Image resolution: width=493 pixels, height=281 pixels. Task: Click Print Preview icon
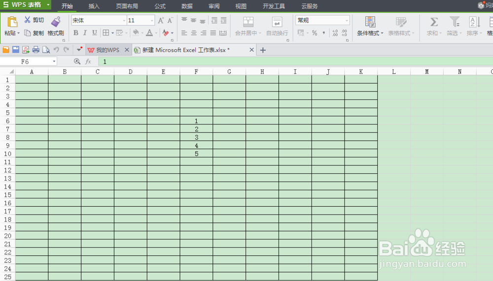(x=46, y=50)
